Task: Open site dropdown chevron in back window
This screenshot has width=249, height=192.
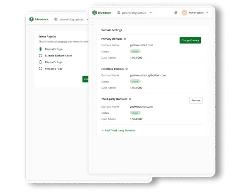Action: coord(87,20)
